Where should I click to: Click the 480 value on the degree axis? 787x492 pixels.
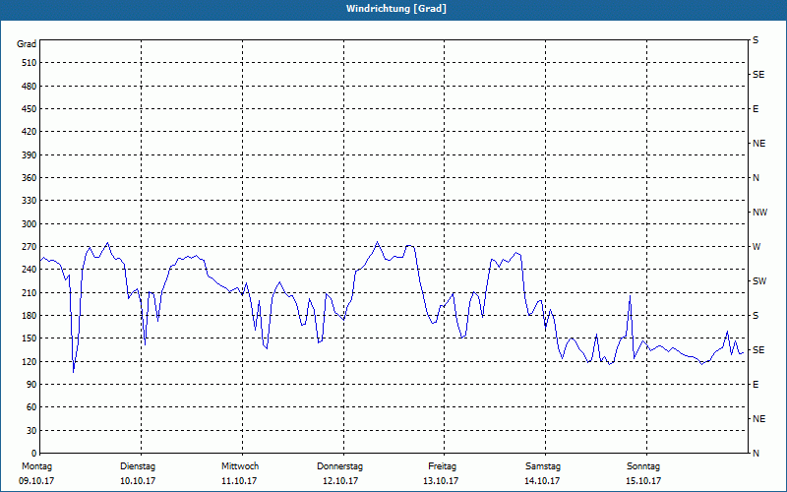(30, 87)
